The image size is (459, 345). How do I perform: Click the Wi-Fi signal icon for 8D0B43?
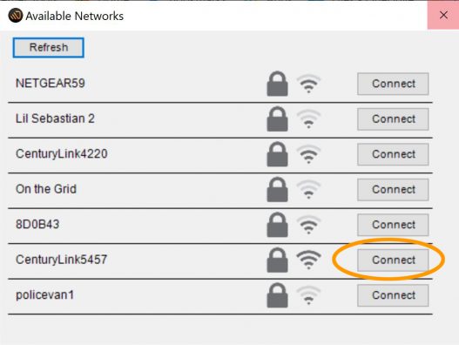coord(308,225)
